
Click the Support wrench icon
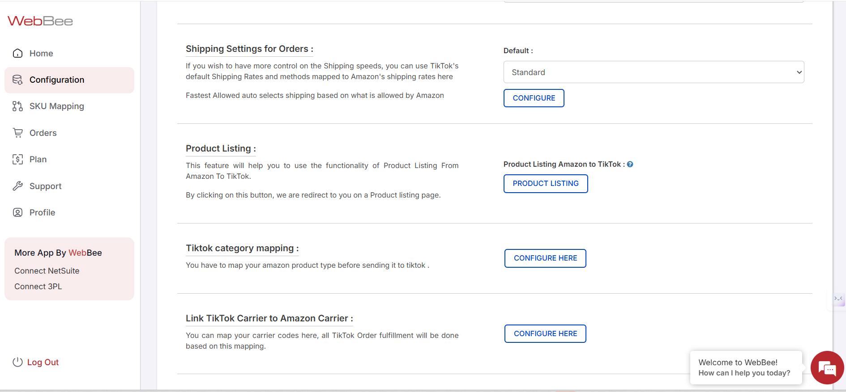tap(17, 186)
